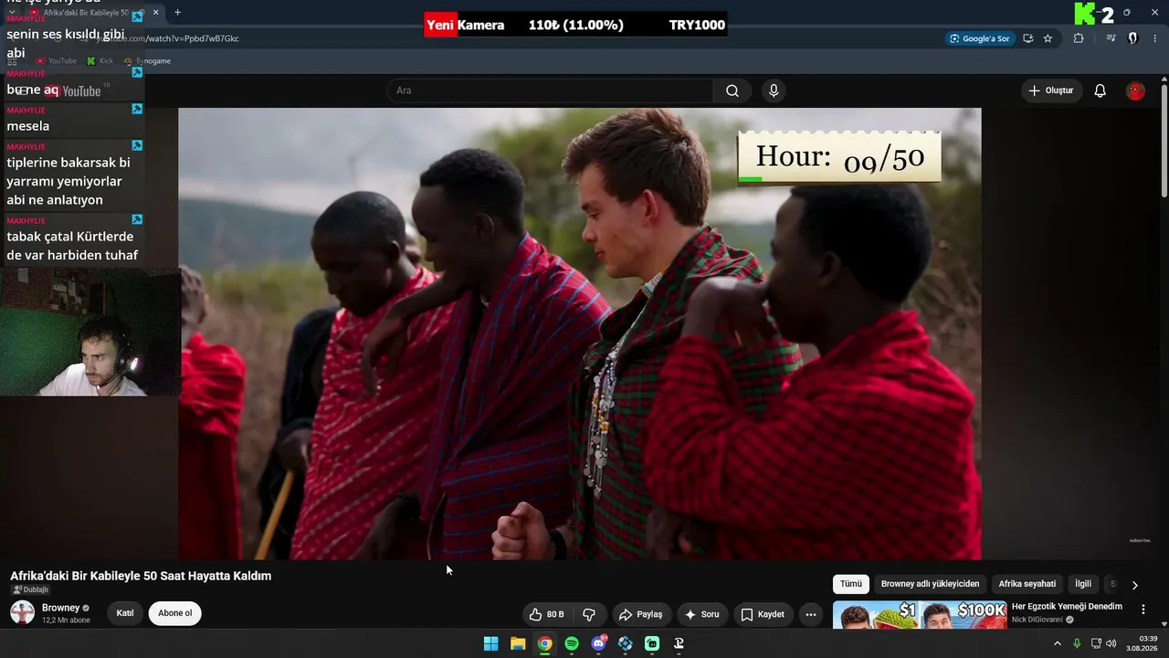Screen dimensions: 1169x658
Task: Open Her Egzotik Yemeği Denedim title
Action: (x=1067, y=607)
